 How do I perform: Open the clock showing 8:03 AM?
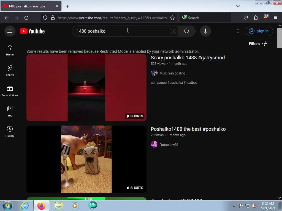click(268, 206)
